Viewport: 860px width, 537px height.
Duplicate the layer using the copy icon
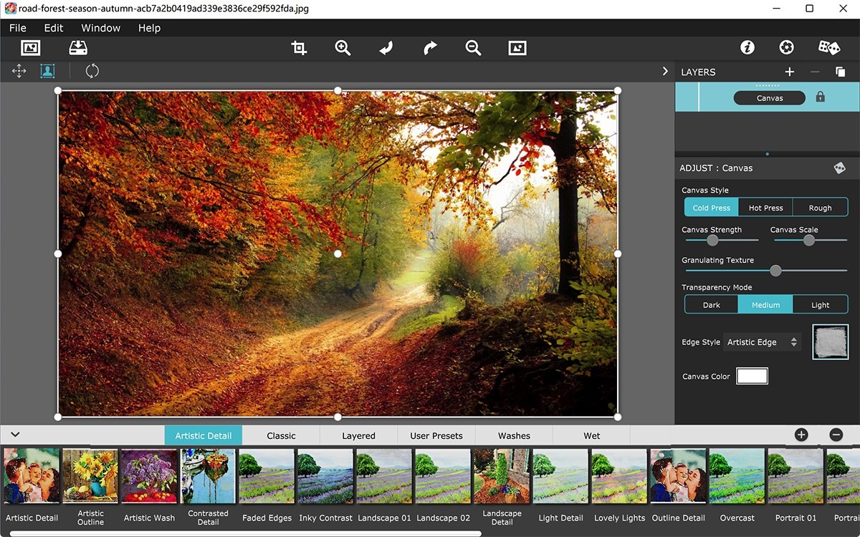(840, 72)
